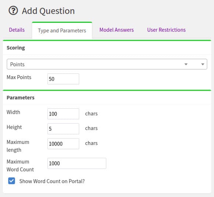Click the Maximum Word Count label
The height and width of the screenshot is (197, 214).
[x=20, y=165]
